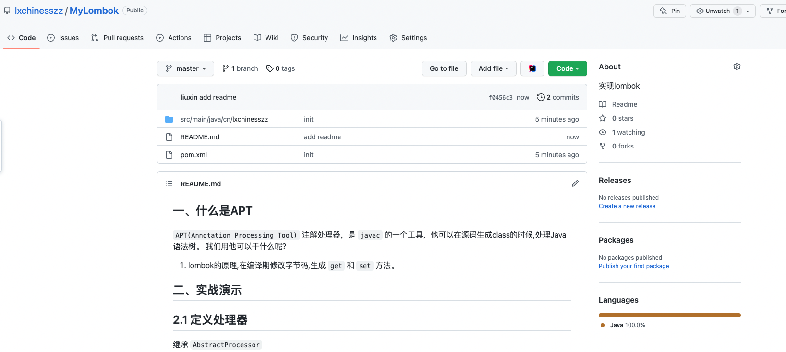The image size is (786, 352).
Task: Open the Projects tab
Action: [222, 38]
